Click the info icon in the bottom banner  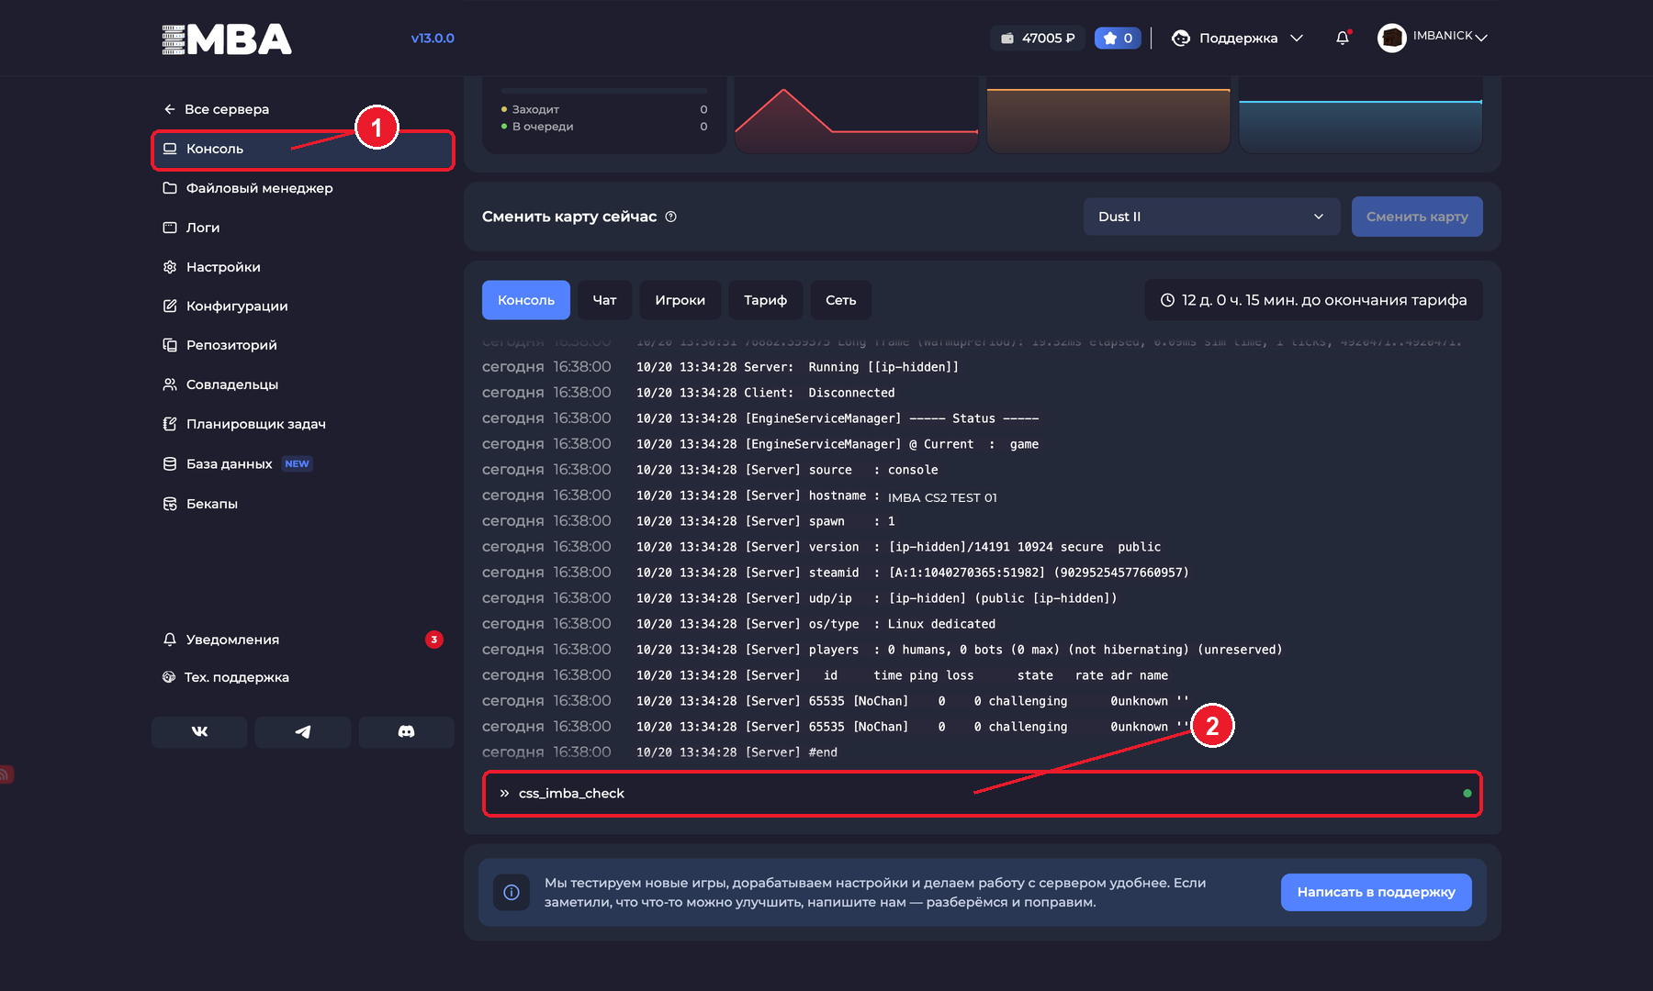512,892
